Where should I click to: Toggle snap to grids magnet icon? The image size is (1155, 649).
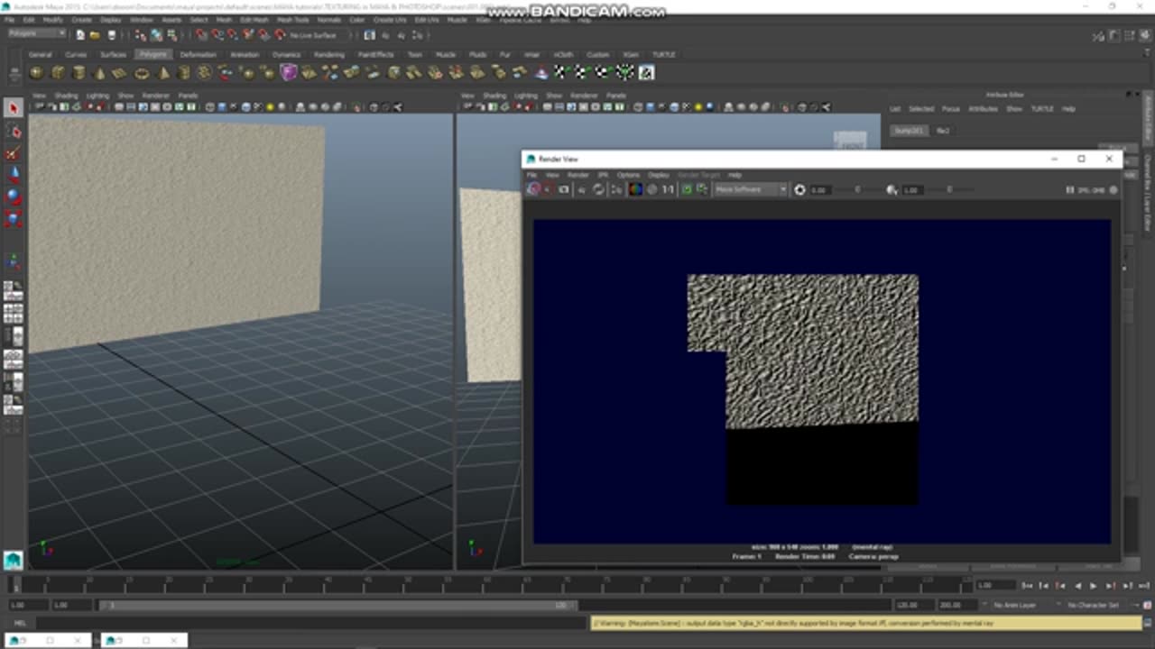coord(201,35)
